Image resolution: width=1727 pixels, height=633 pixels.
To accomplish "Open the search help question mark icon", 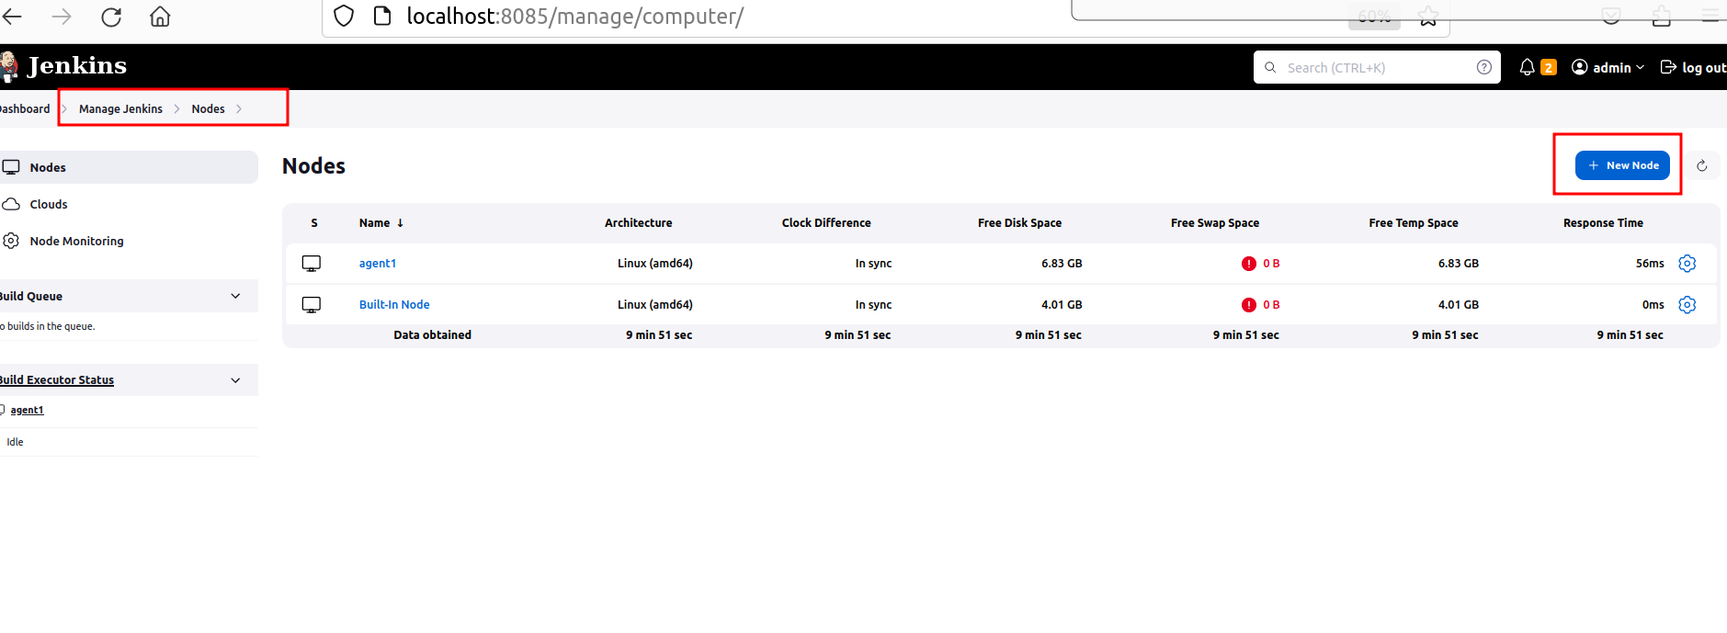I will click(x=1484, y=67).
